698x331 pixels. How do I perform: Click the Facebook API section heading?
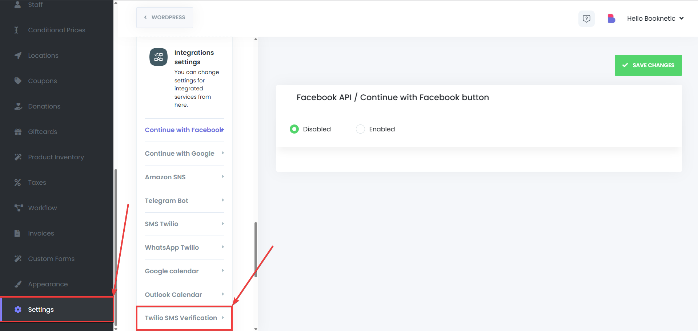tap(393, 97)
